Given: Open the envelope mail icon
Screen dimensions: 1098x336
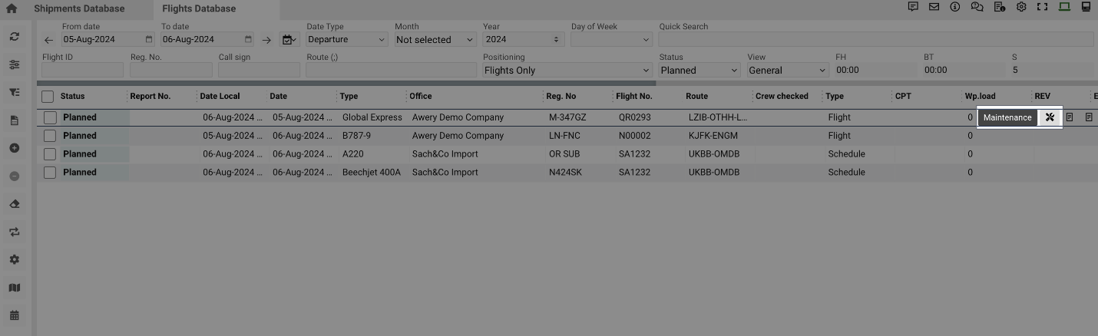Looking at the screenshot, I should tap(934, 7).
